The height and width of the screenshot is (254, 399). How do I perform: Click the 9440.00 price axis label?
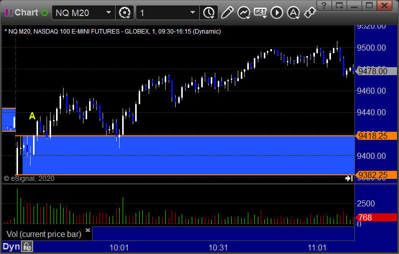click(371, 112)
